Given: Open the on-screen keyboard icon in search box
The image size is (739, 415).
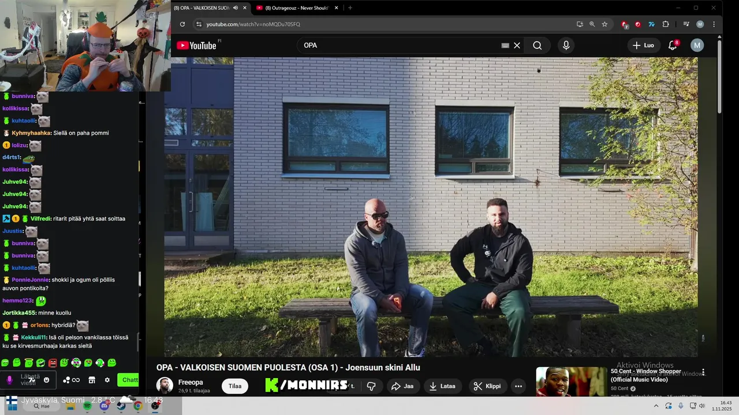Looking at the screenshot, I should click(505, 46).
